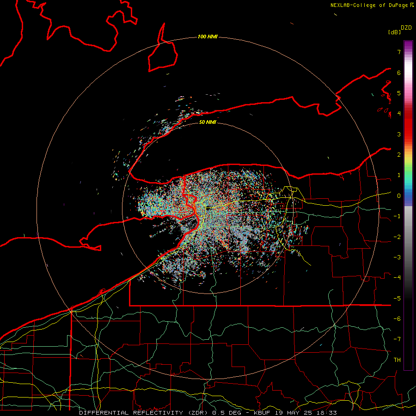The height and width of the screenshot is (416, 416).
Task: Select the 100 NMI range ring label
Action: (208, 37)
